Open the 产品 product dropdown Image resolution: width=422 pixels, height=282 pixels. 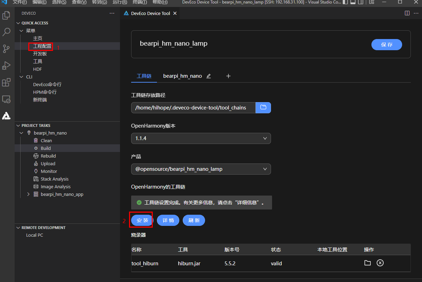point(201,169)
